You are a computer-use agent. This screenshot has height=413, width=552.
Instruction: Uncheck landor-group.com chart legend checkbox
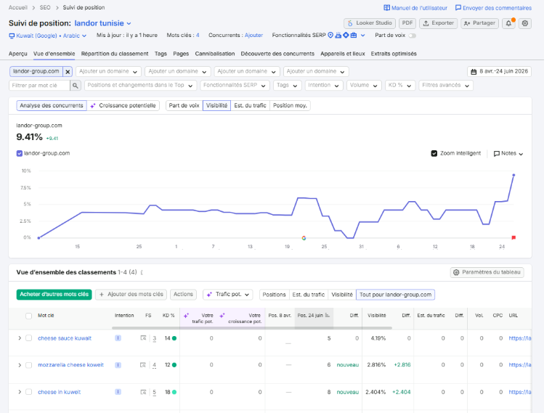tap(20, 153)
